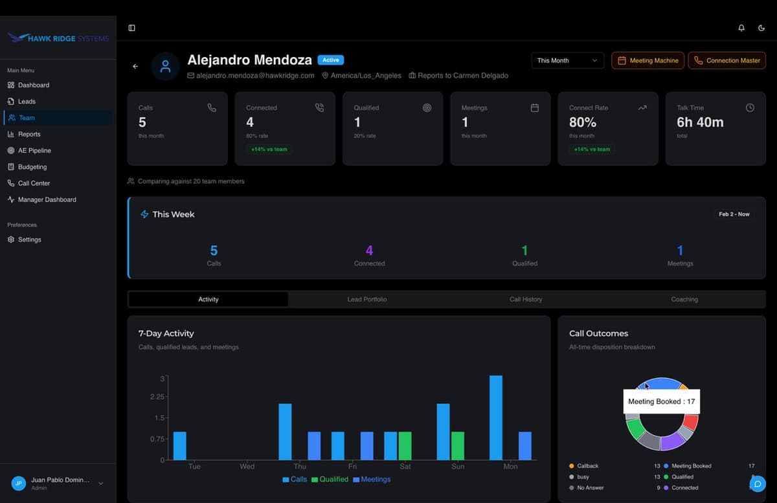Click the Manager Dashboard icon in sidebar
This screenshot has height=503, width=777.
point(12,199)
